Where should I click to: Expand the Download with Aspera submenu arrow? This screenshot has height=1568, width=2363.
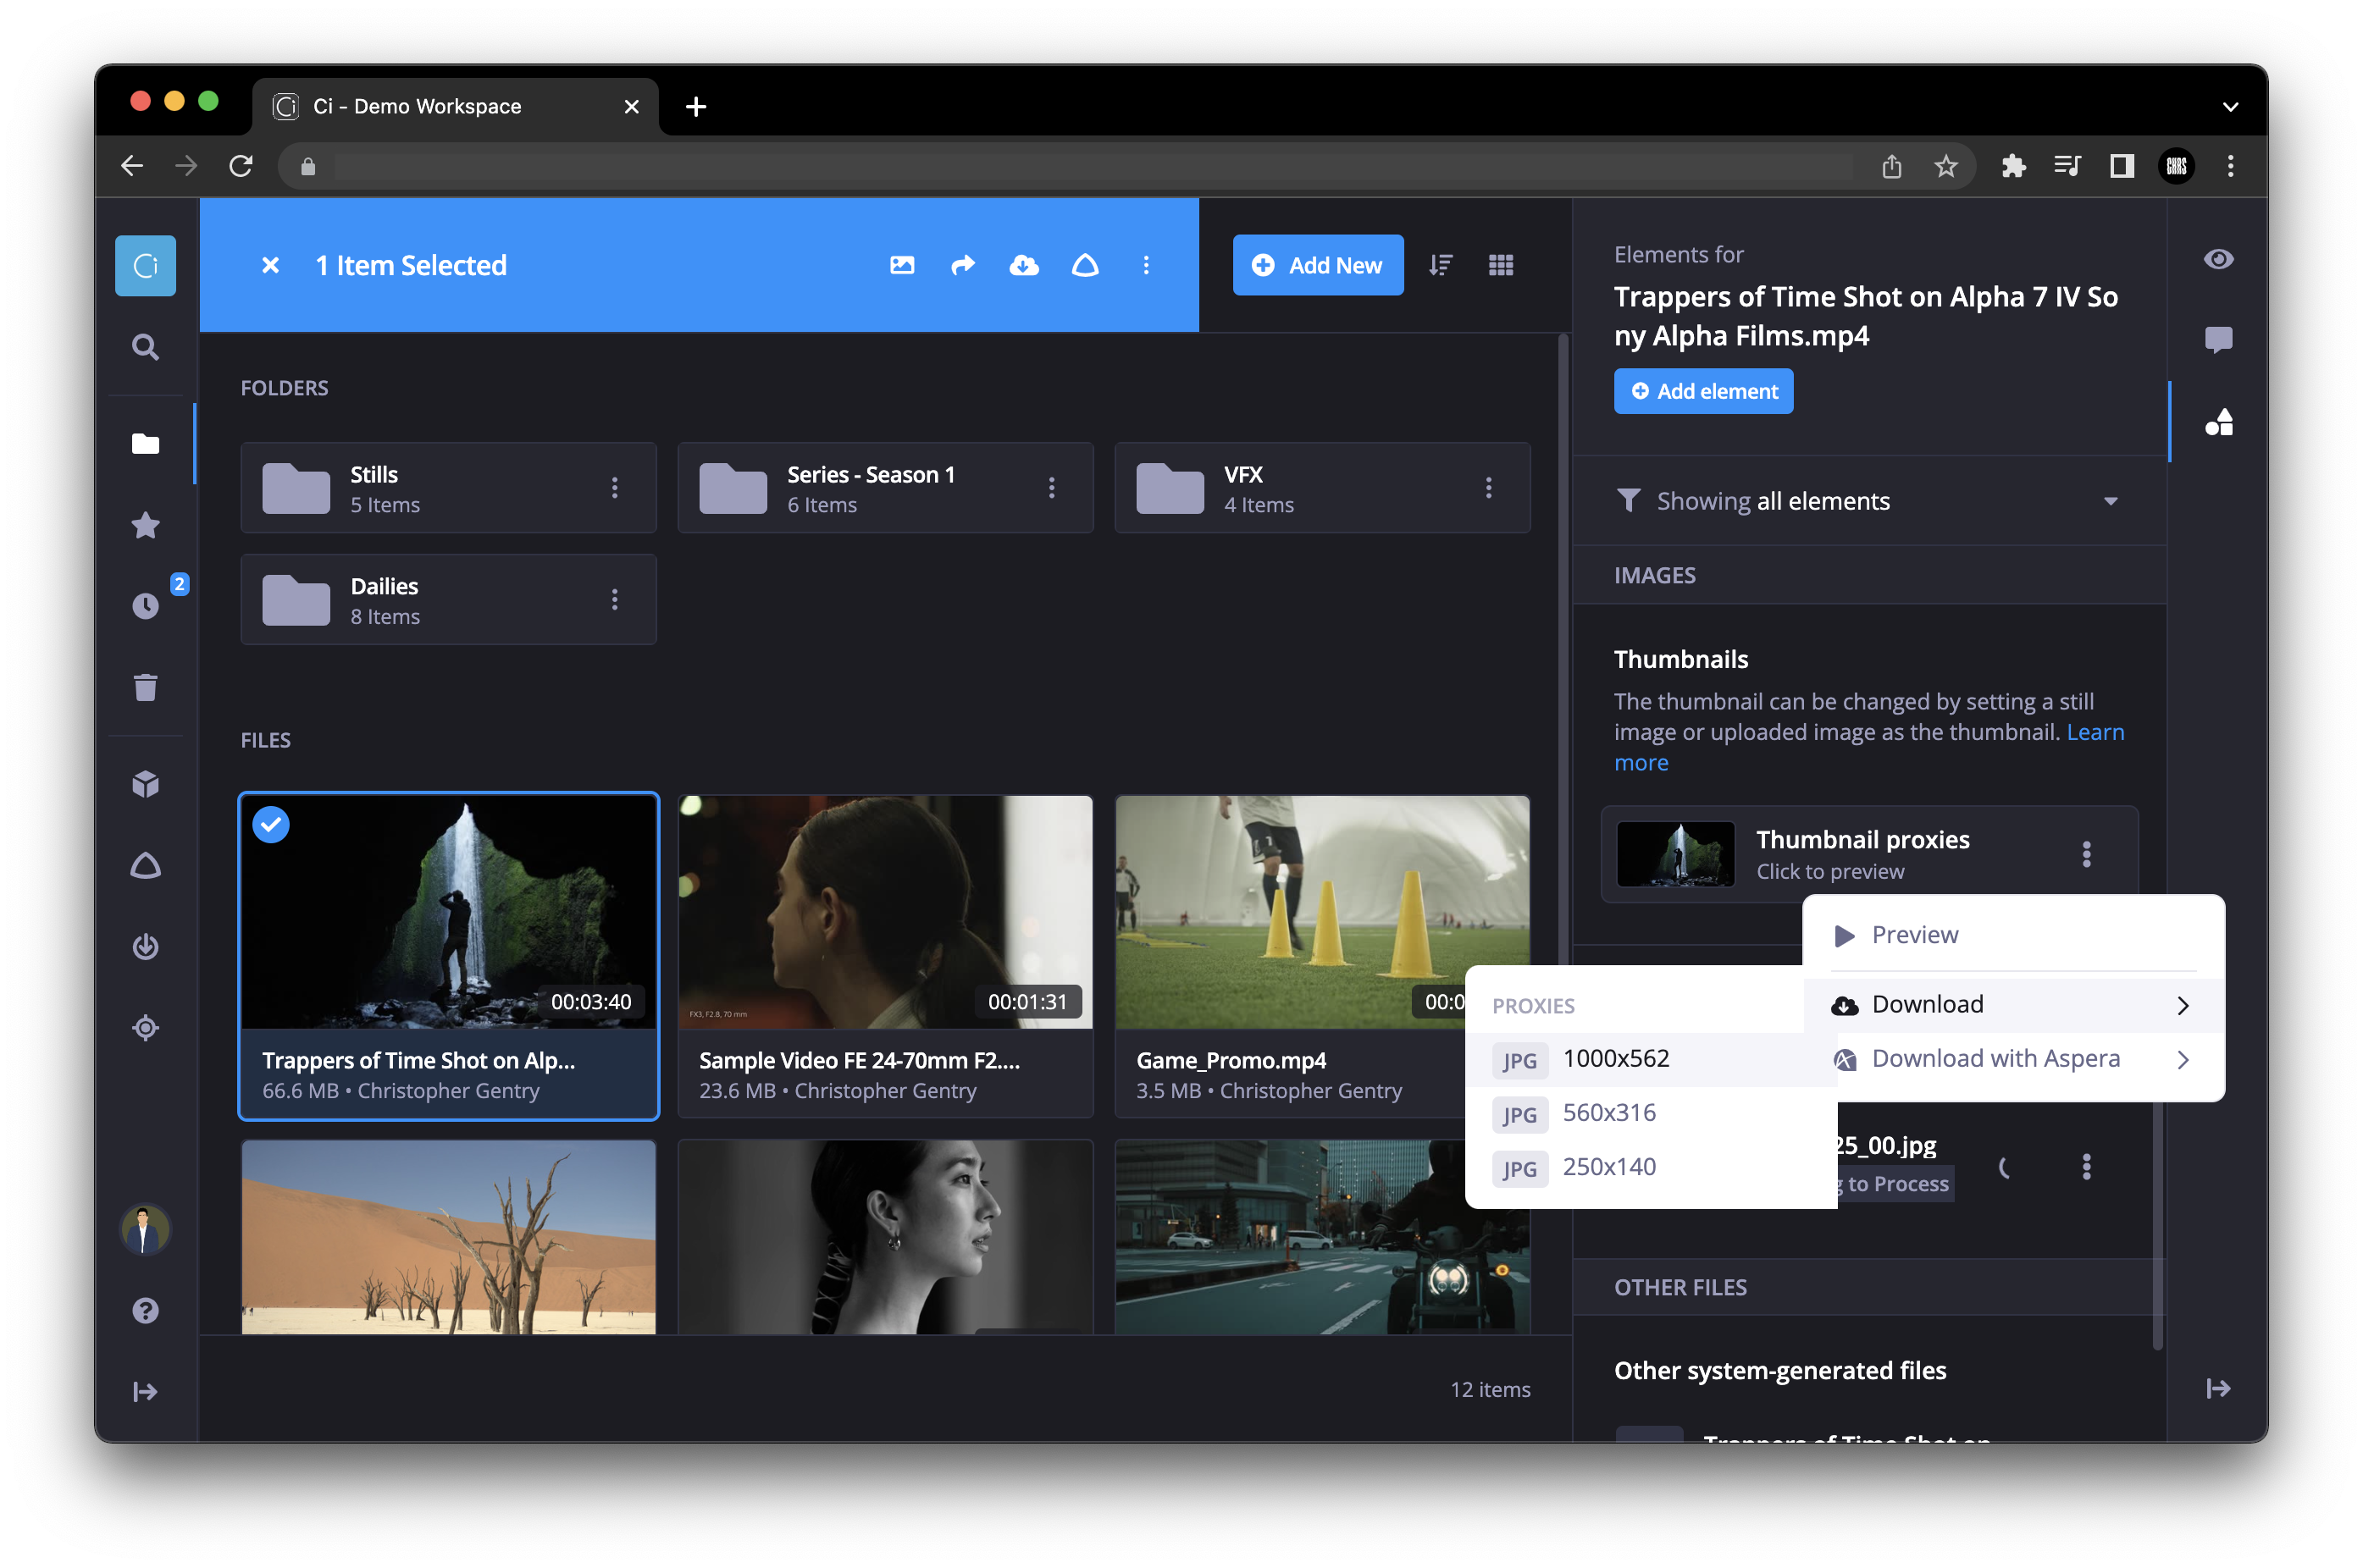click(x=2183, y=1059)
